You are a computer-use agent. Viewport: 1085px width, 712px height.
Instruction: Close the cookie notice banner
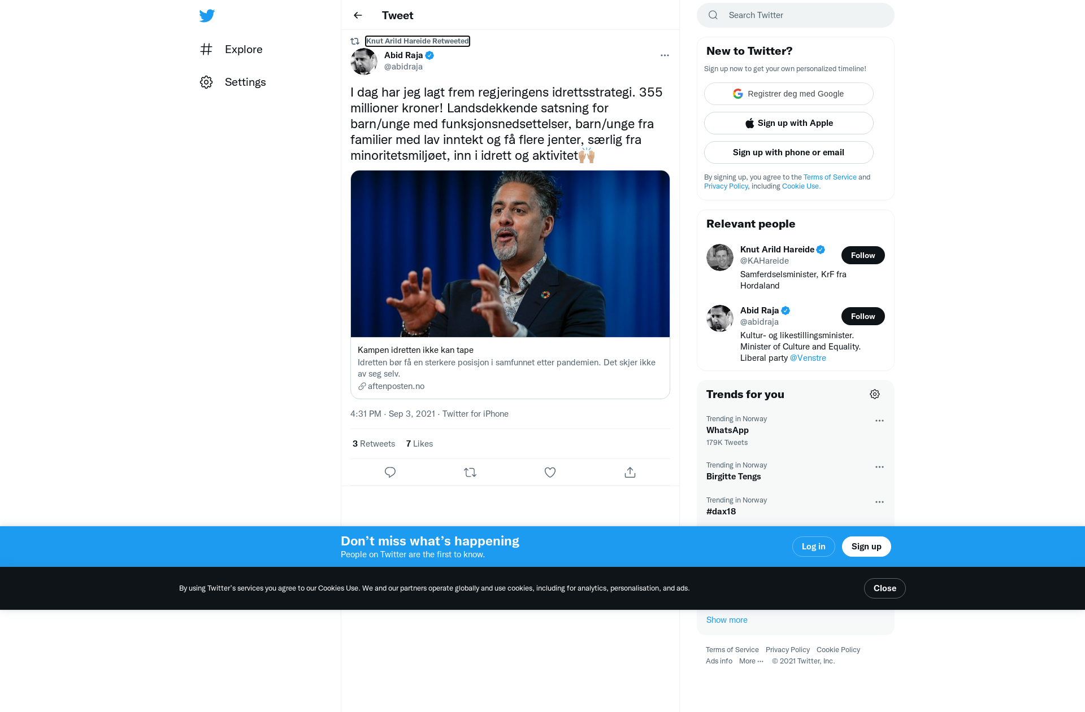coord(884,588)
